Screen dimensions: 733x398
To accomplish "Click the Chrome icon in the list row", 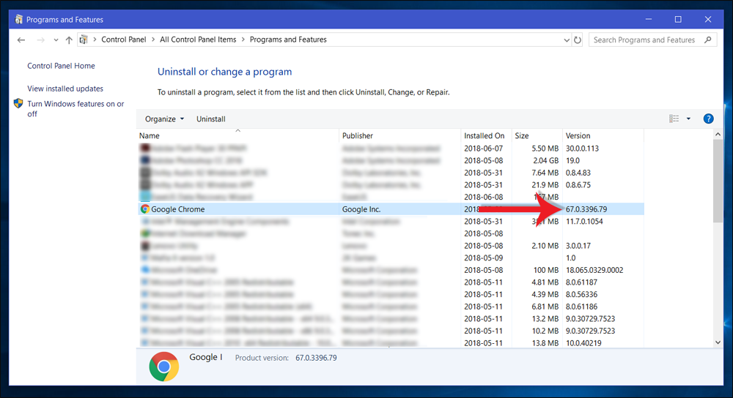I will click(145, 209).
